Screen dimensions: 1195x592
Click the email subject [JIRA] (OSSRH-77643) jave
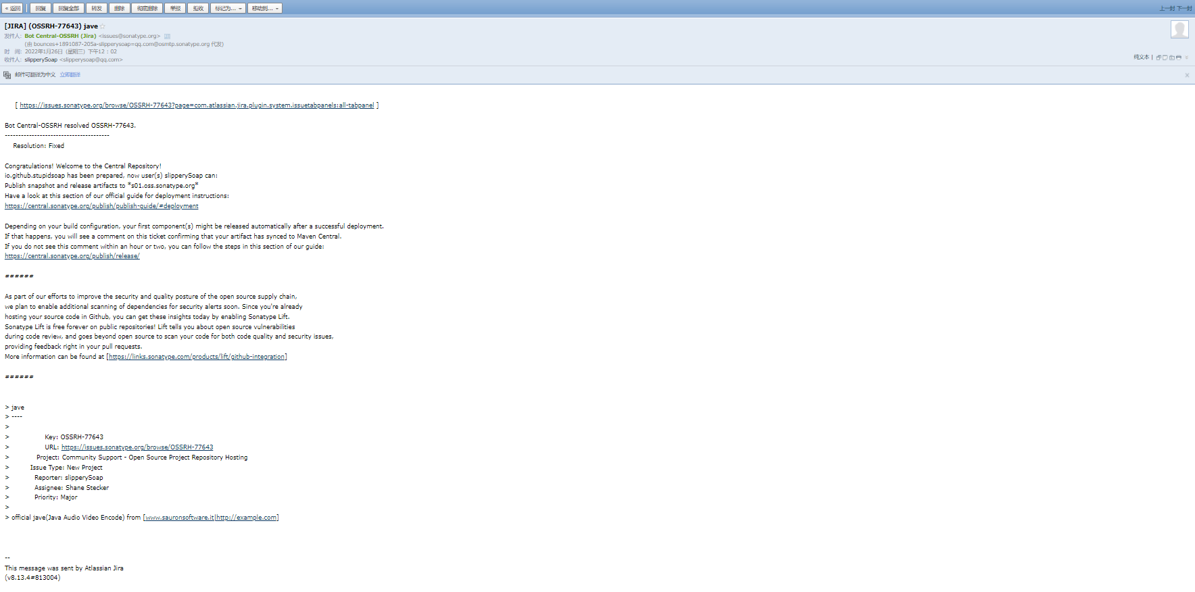51,26
